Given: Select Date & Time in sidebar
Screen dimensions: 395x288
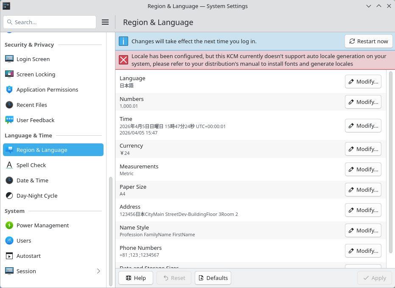Looking at the screenshot, I should click(32, 180).
